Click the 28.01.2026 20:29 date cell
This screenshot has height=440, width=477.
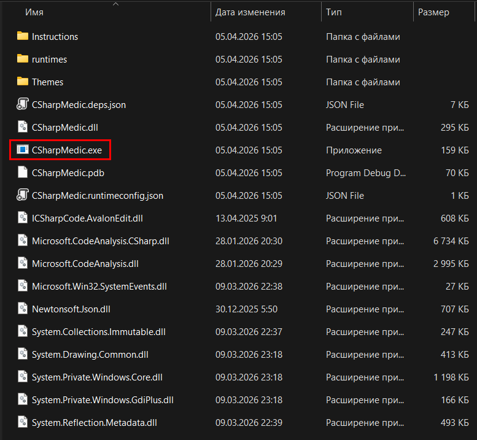click(249, 264)
